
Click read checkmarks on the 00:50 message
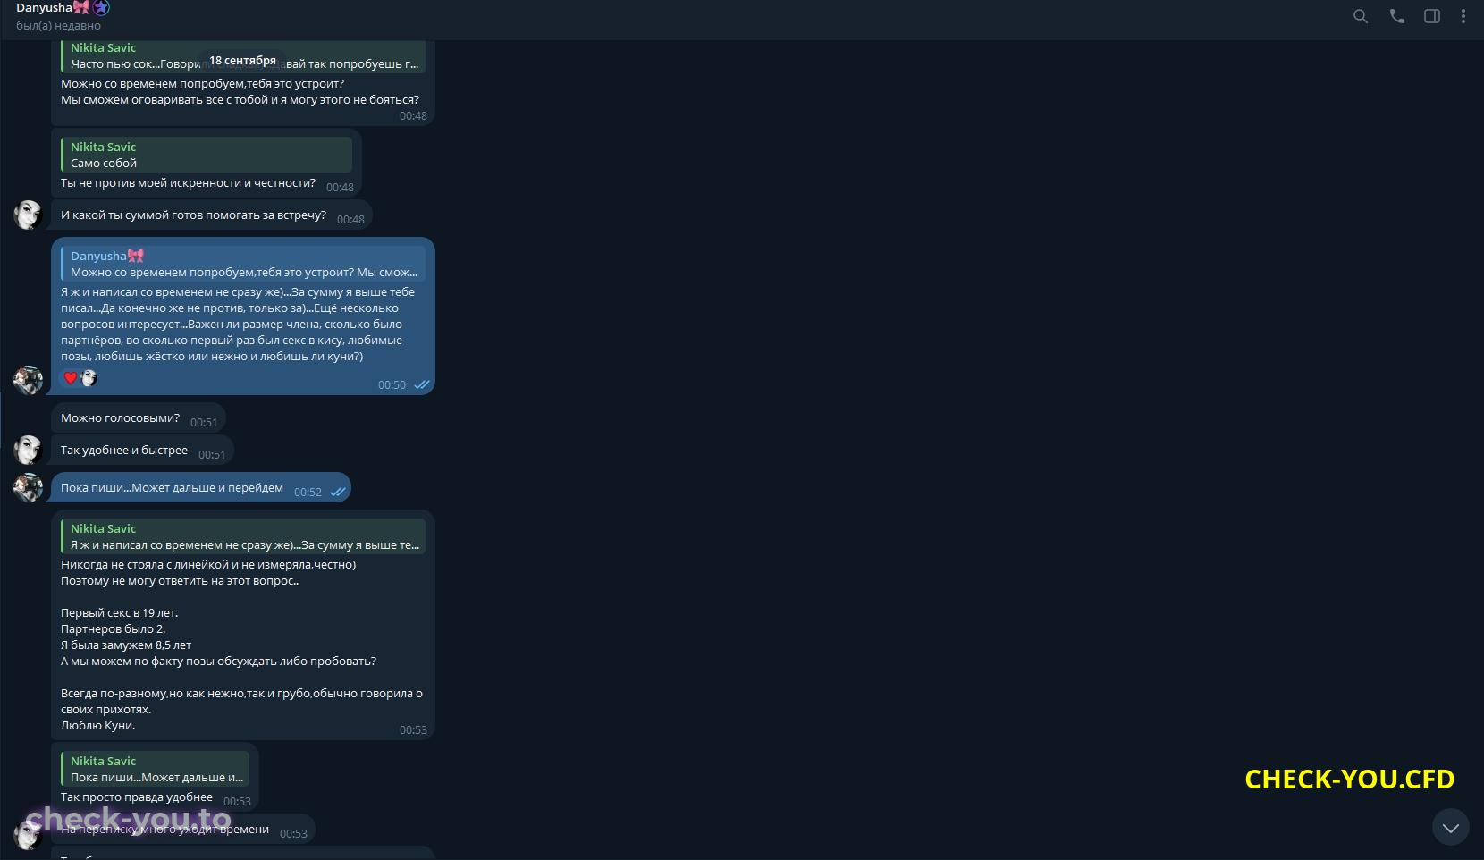(422, 384)
